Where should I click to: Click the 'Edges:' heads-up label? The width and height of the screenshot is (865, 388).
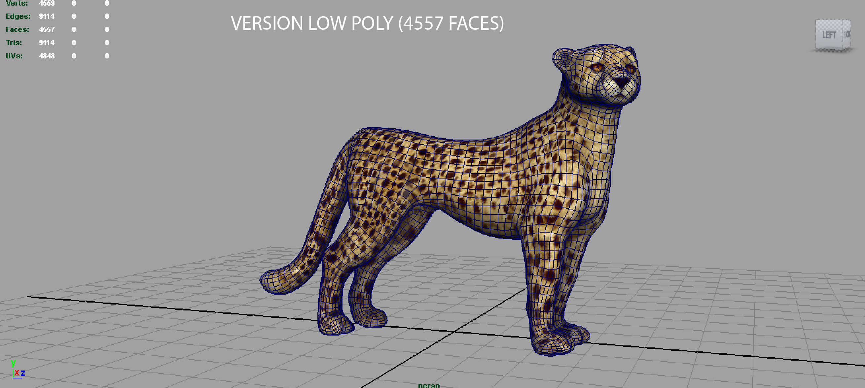pyautogui.click(x=18, y=16)
